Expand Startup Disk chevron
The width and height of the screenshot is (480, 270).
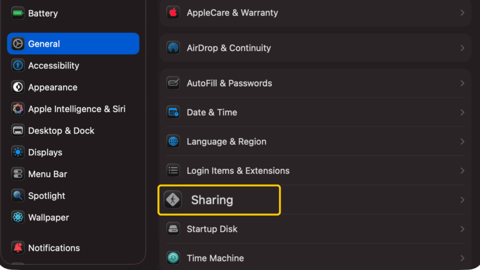pos(462,229)
